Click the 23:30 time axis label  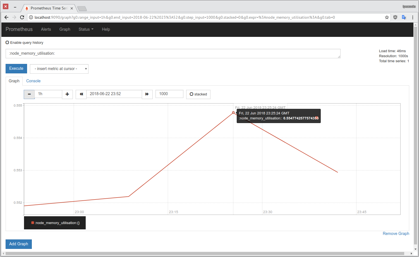tap(267, 212)
